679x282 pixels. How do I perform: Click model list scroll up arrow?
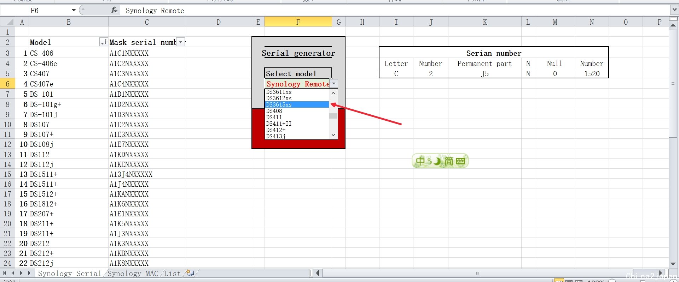(x=333, y=93)
